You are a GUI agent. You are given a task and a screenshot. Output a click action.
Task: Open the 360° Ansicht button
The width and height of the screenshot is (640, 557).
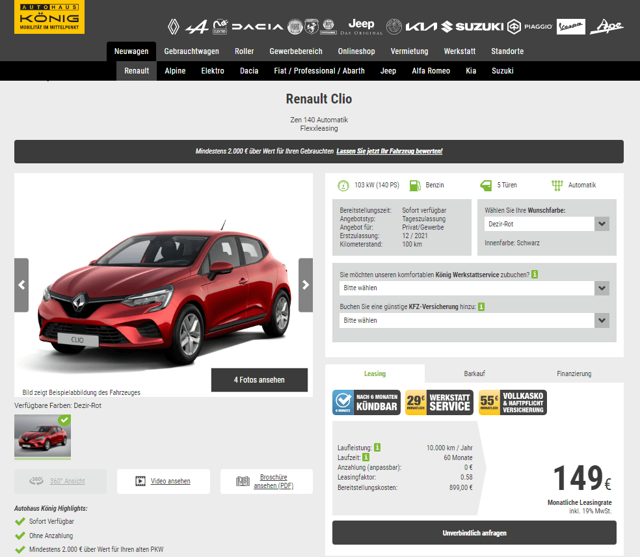(60, 482)
